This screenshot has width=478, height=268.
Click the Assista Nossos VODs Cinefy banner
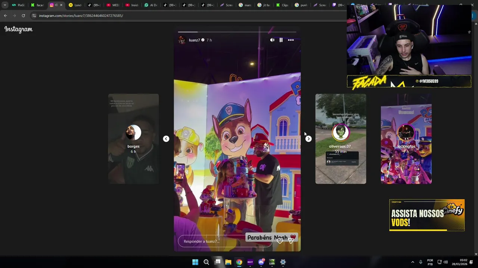[x=427, y=215]
